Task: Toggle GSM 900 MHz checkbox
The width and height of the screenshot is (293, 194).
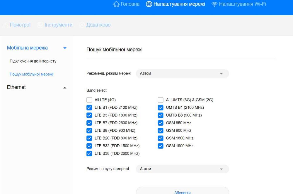Action: pyautogui.click(x=161, y=130)
